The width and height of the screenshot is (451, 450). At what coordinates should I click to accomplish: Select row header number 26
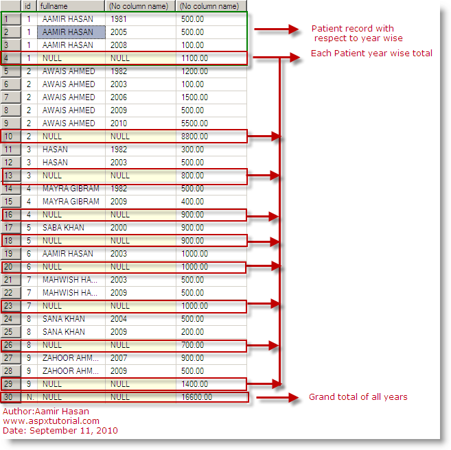(11, 345)
